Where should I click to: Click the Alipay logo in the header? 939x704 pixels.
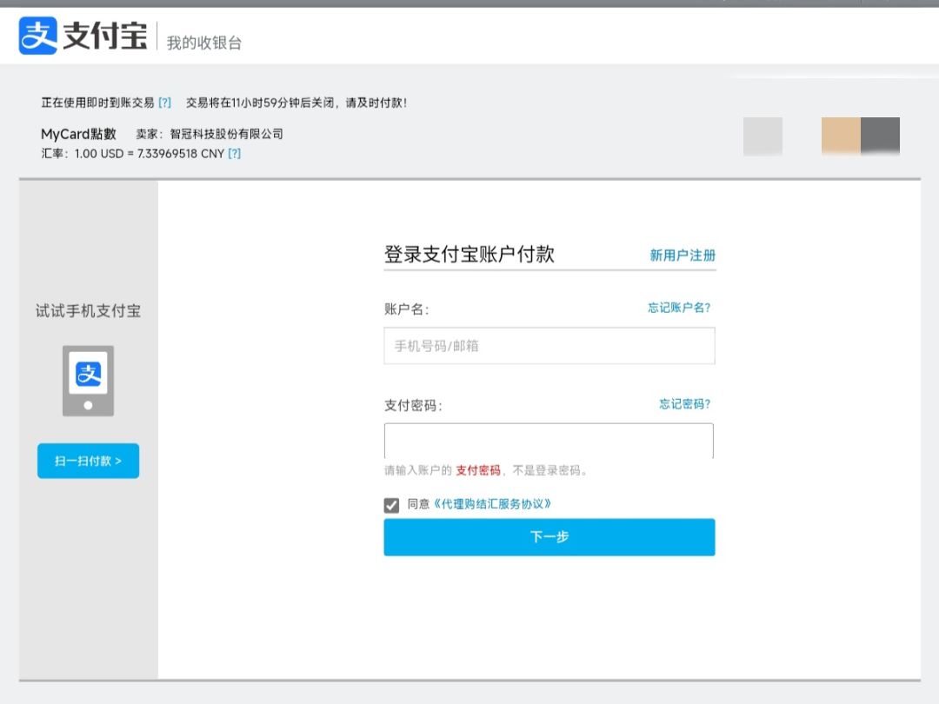point(83,36)
